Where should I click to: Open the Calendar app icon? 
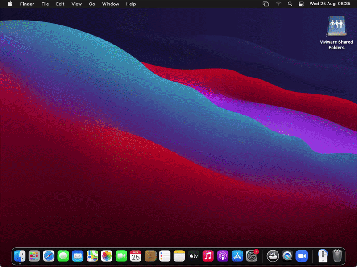click(136, 256)
